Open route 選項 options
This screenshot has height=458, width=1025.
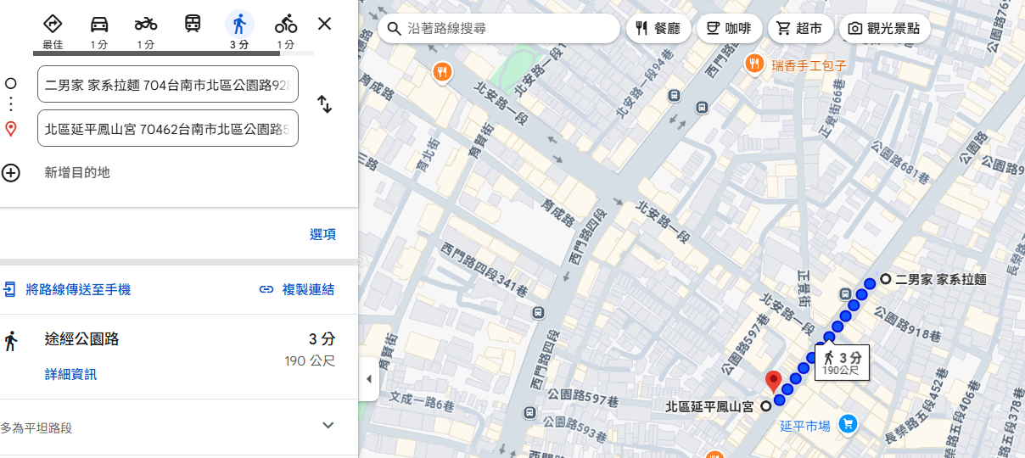(322, 235)
